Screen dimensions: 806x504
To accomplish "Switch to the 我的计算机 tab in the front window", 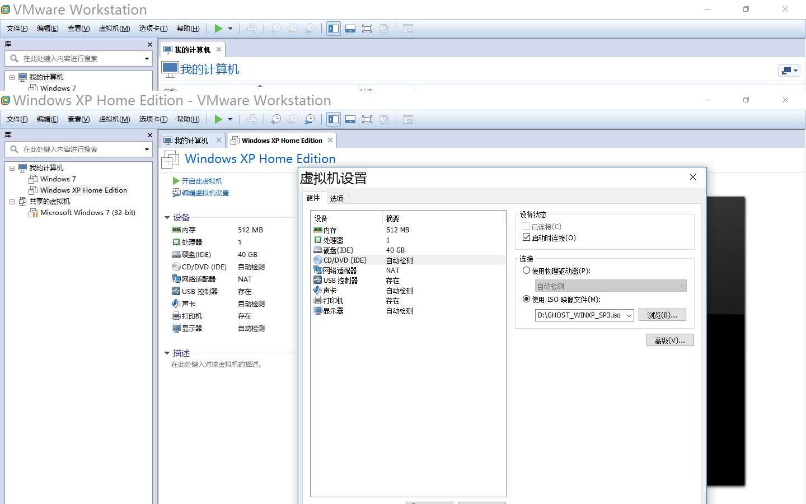I will pyautogui.click(x=191, y=141).
